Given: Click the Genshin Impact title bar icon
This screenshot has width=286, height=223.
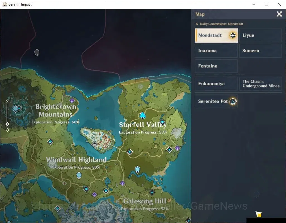Looking at the screenshot, I should [x=5, y=4].
